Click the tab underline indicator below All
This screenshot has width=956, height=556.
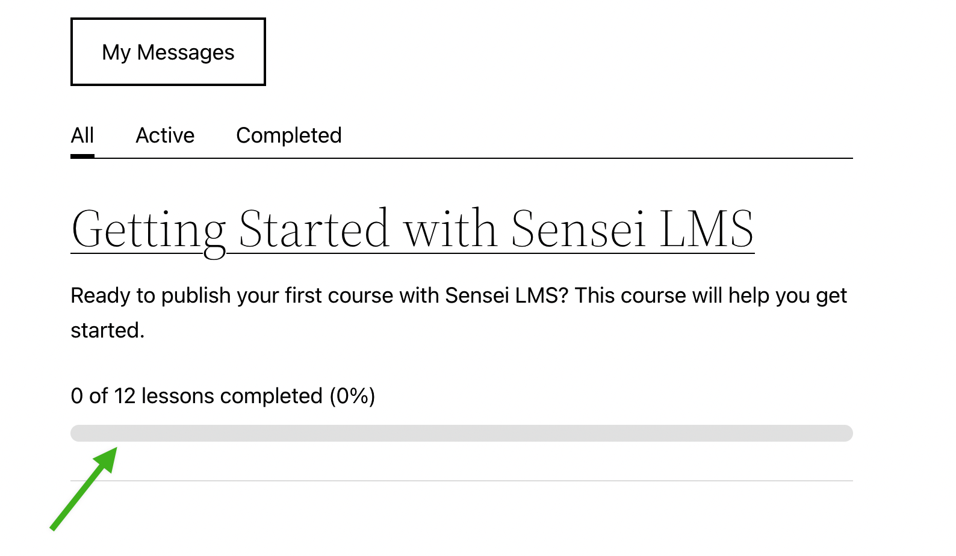point(82,155)
